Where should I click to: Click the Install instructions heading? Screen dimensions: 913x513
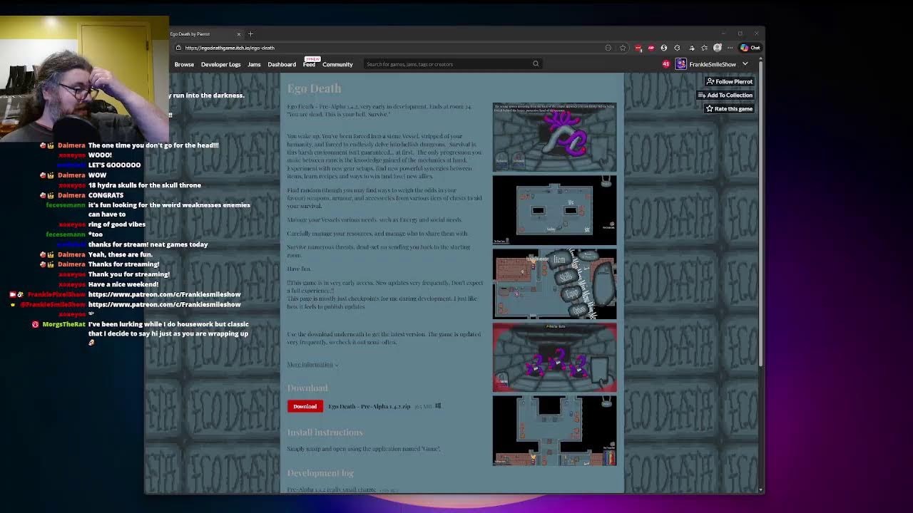[325, 432]
